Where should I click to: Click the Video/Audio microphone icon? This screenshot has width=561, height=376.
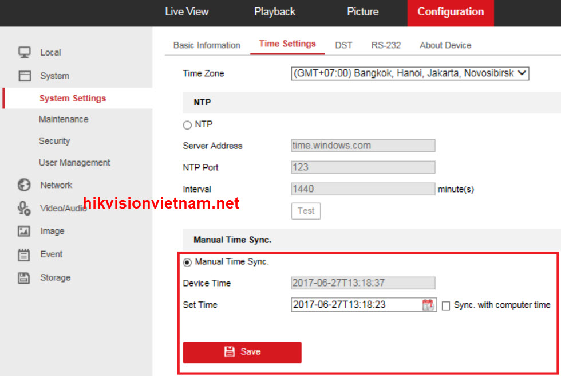point(24,208)
